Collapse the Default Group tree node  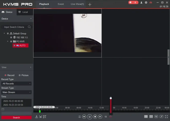(x=4, y=33)
